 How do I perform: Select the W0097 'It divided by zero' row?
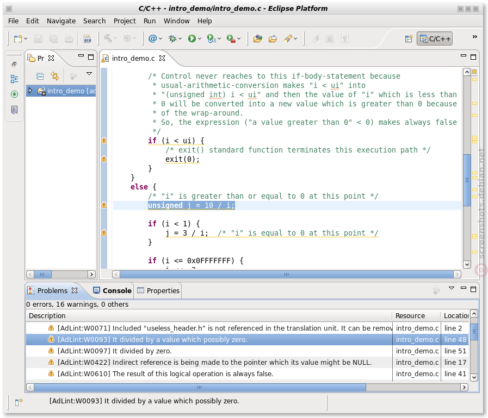point(248,351)
